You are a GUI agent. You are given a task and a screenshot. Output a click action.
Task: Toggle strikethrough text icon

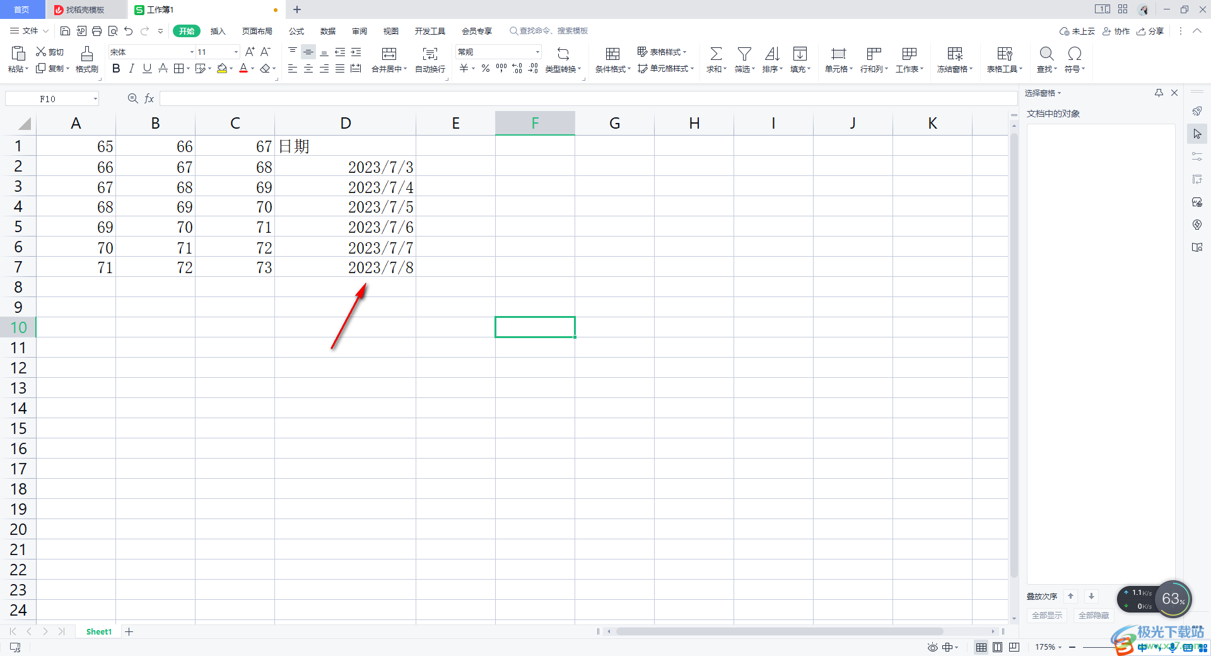(163, 68)
